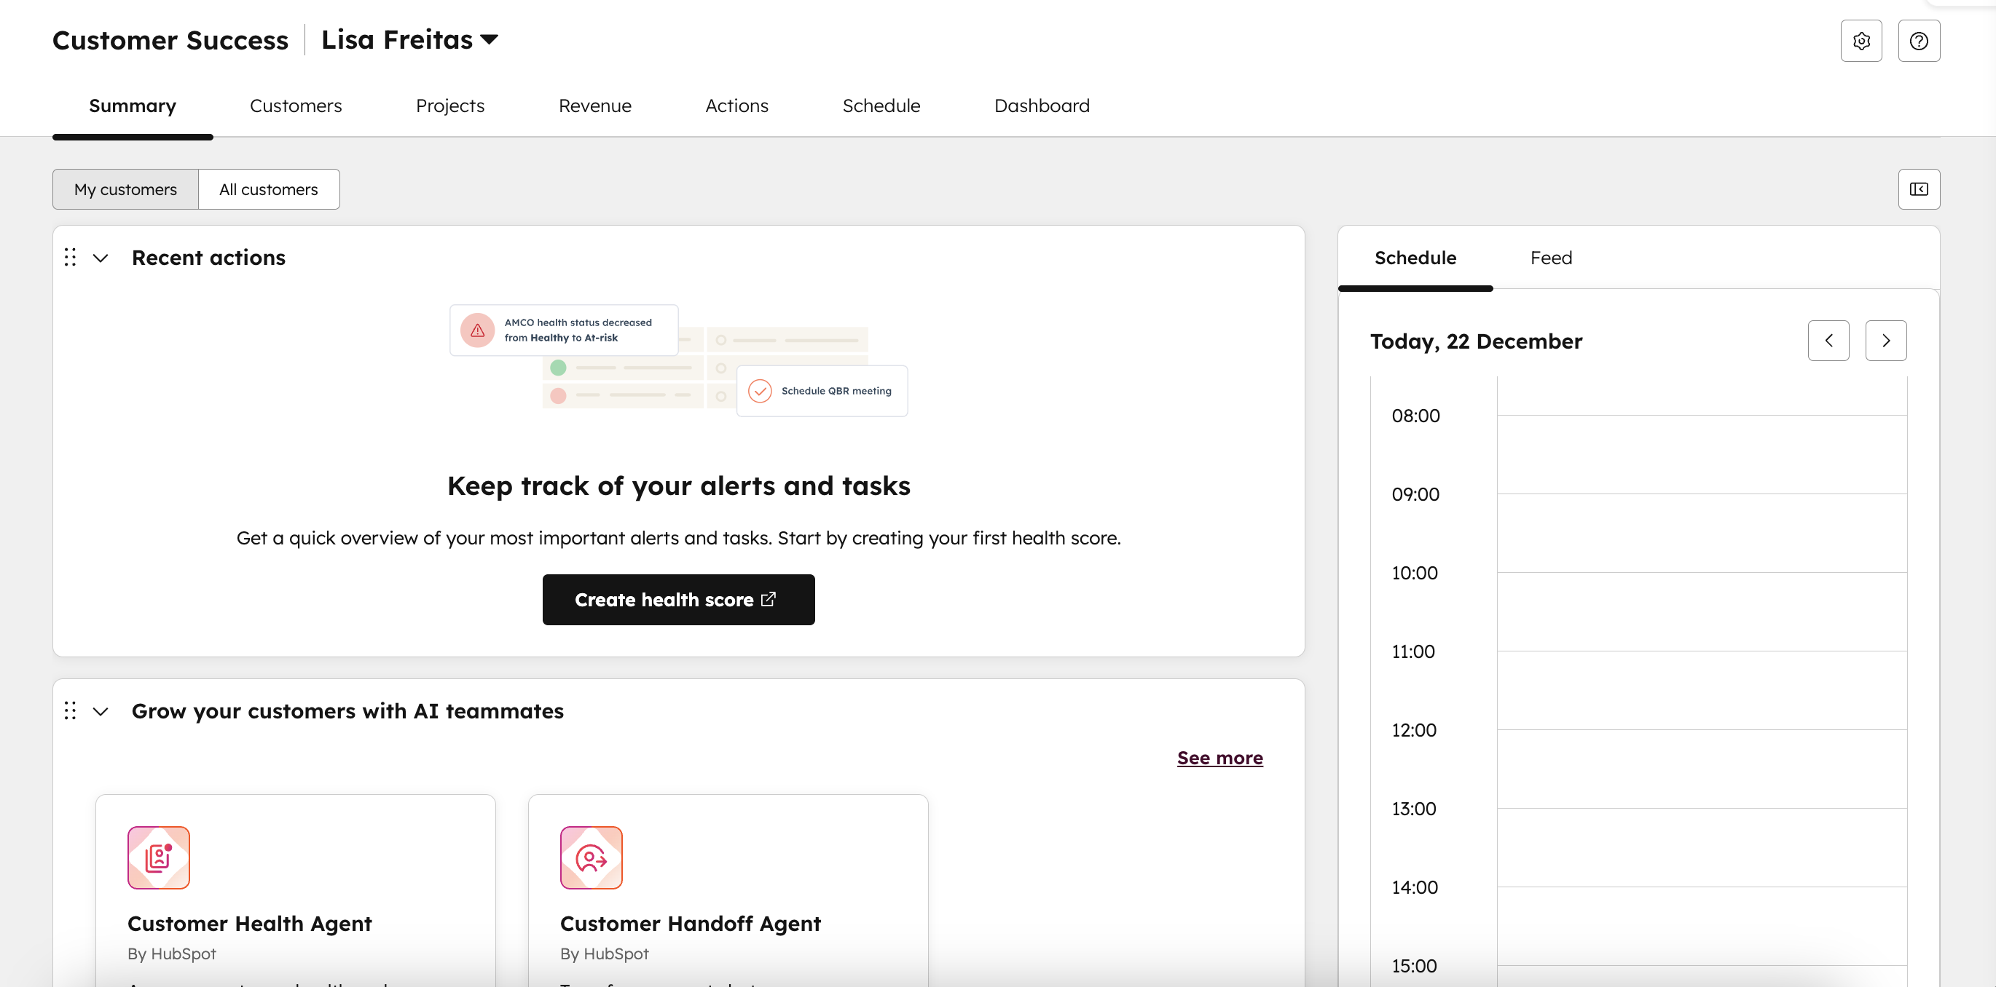Viewport: 1996px width, 987px height.
Task: Select the Customer Health Agent icon
Action: point(158,857)
